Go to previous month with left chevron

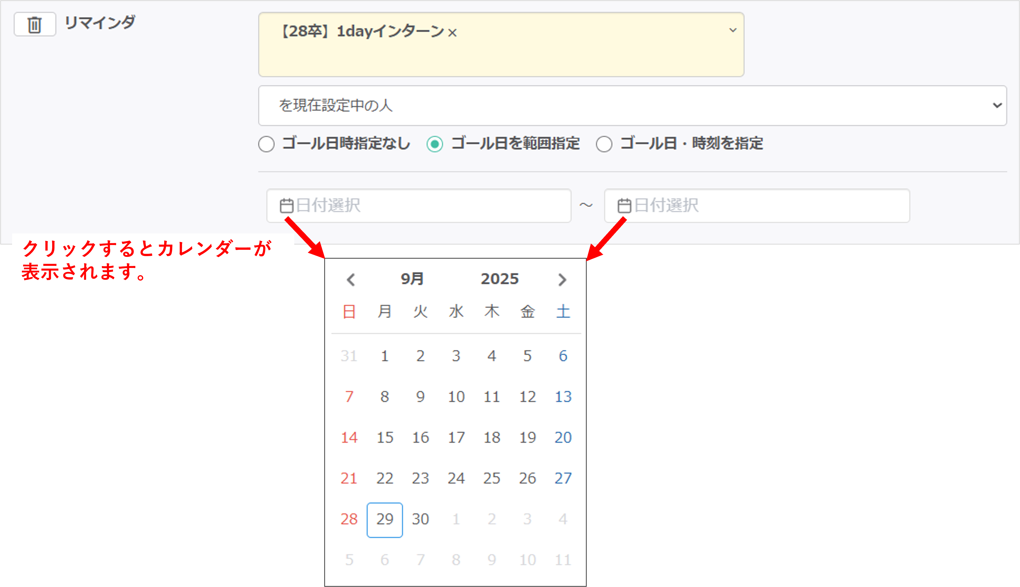tap(351, 279)
